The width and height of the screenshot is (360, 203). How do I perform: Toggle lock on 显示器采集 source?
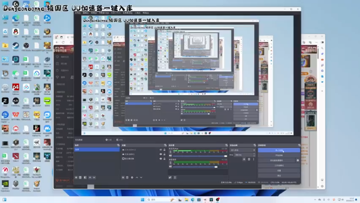click(x=164, y=159)
